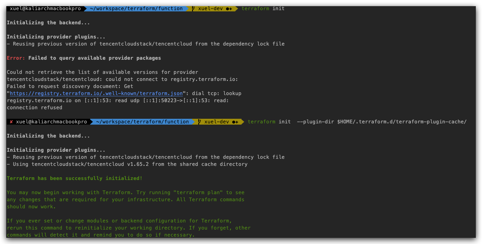Image resolution: width=482 pixels, height=244 pixels.
Task: Click the red cross failure mark in the prompt
Action: (11, 122)
